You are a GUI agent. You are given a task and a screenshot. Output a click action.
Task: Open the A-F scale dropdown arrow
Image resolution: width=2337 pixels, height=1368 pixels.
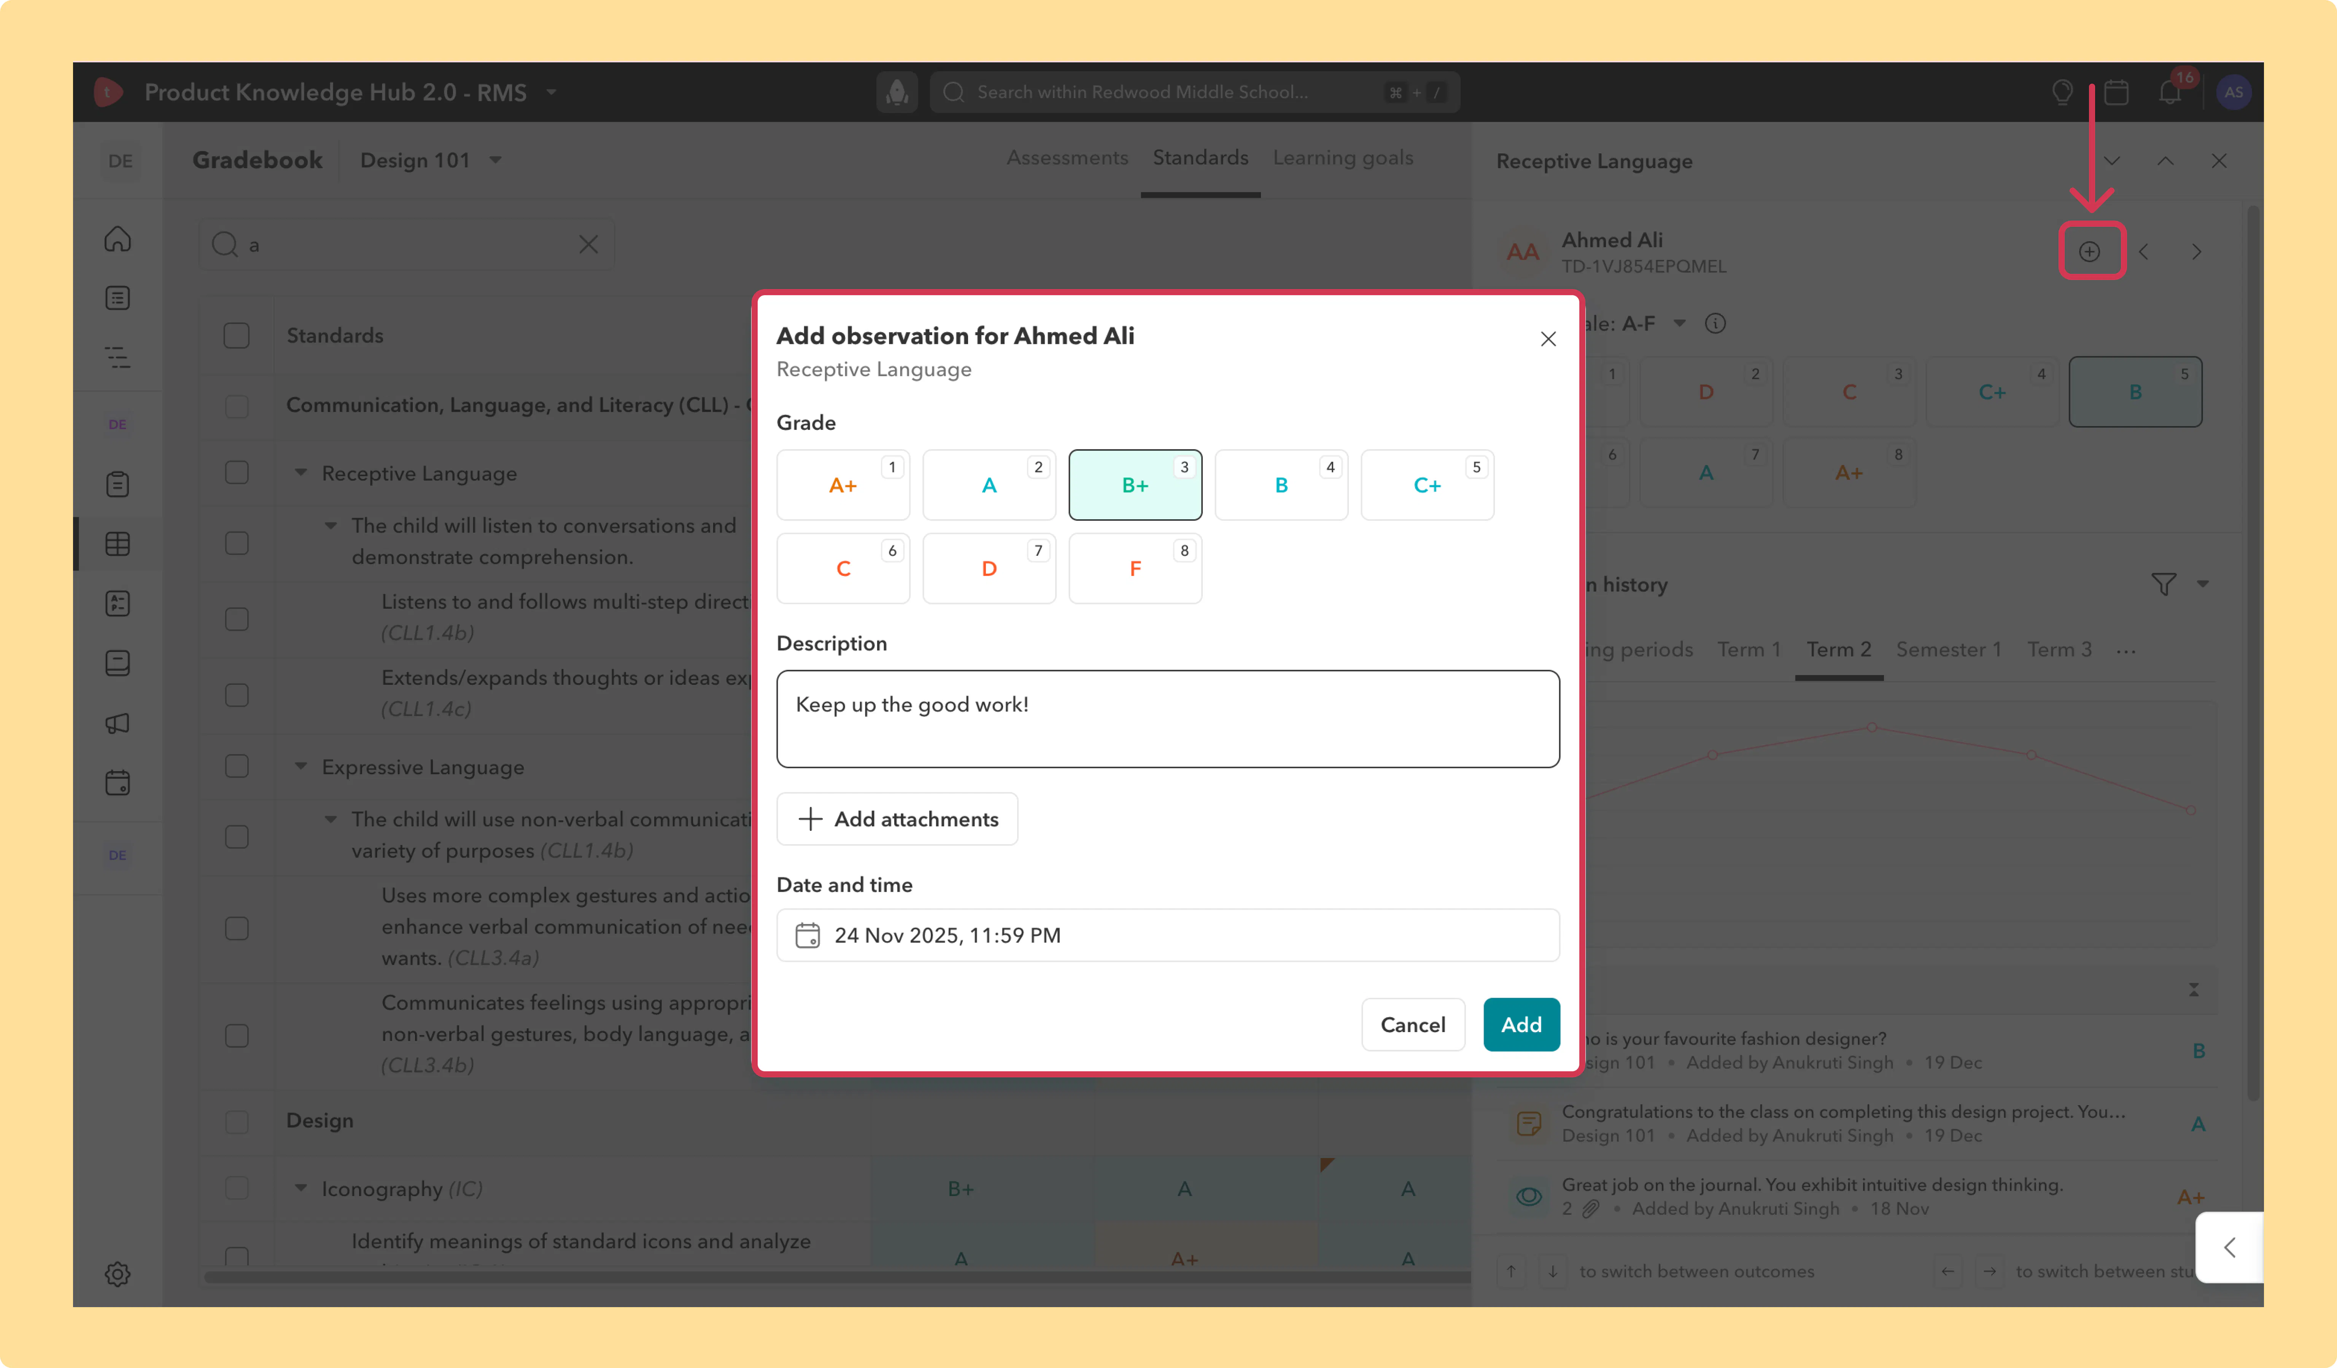click(x=1679, y=324)
